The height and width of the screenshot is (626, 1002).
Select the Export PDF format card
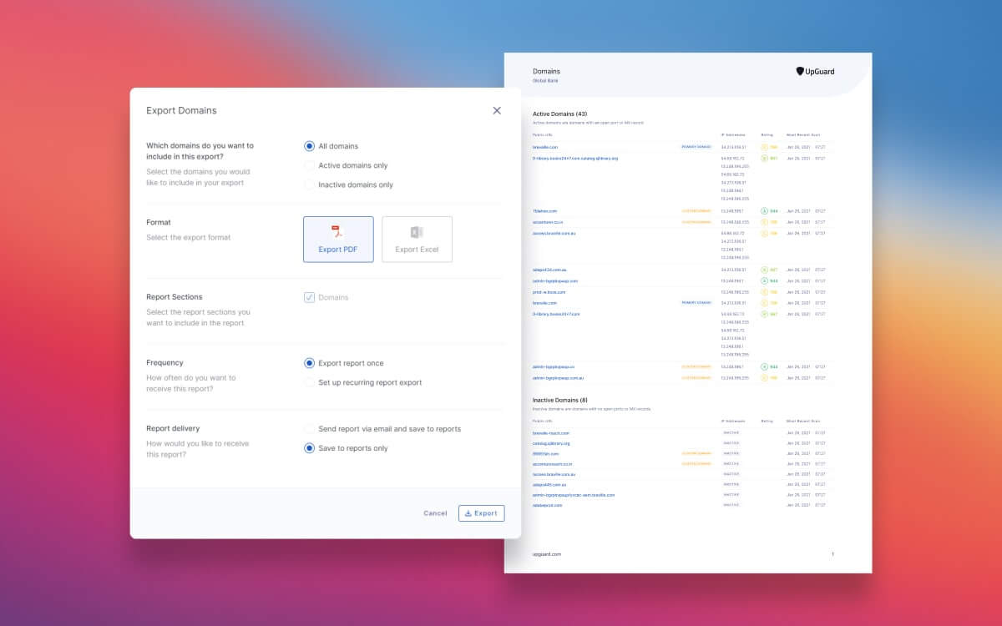click(338, 240)
